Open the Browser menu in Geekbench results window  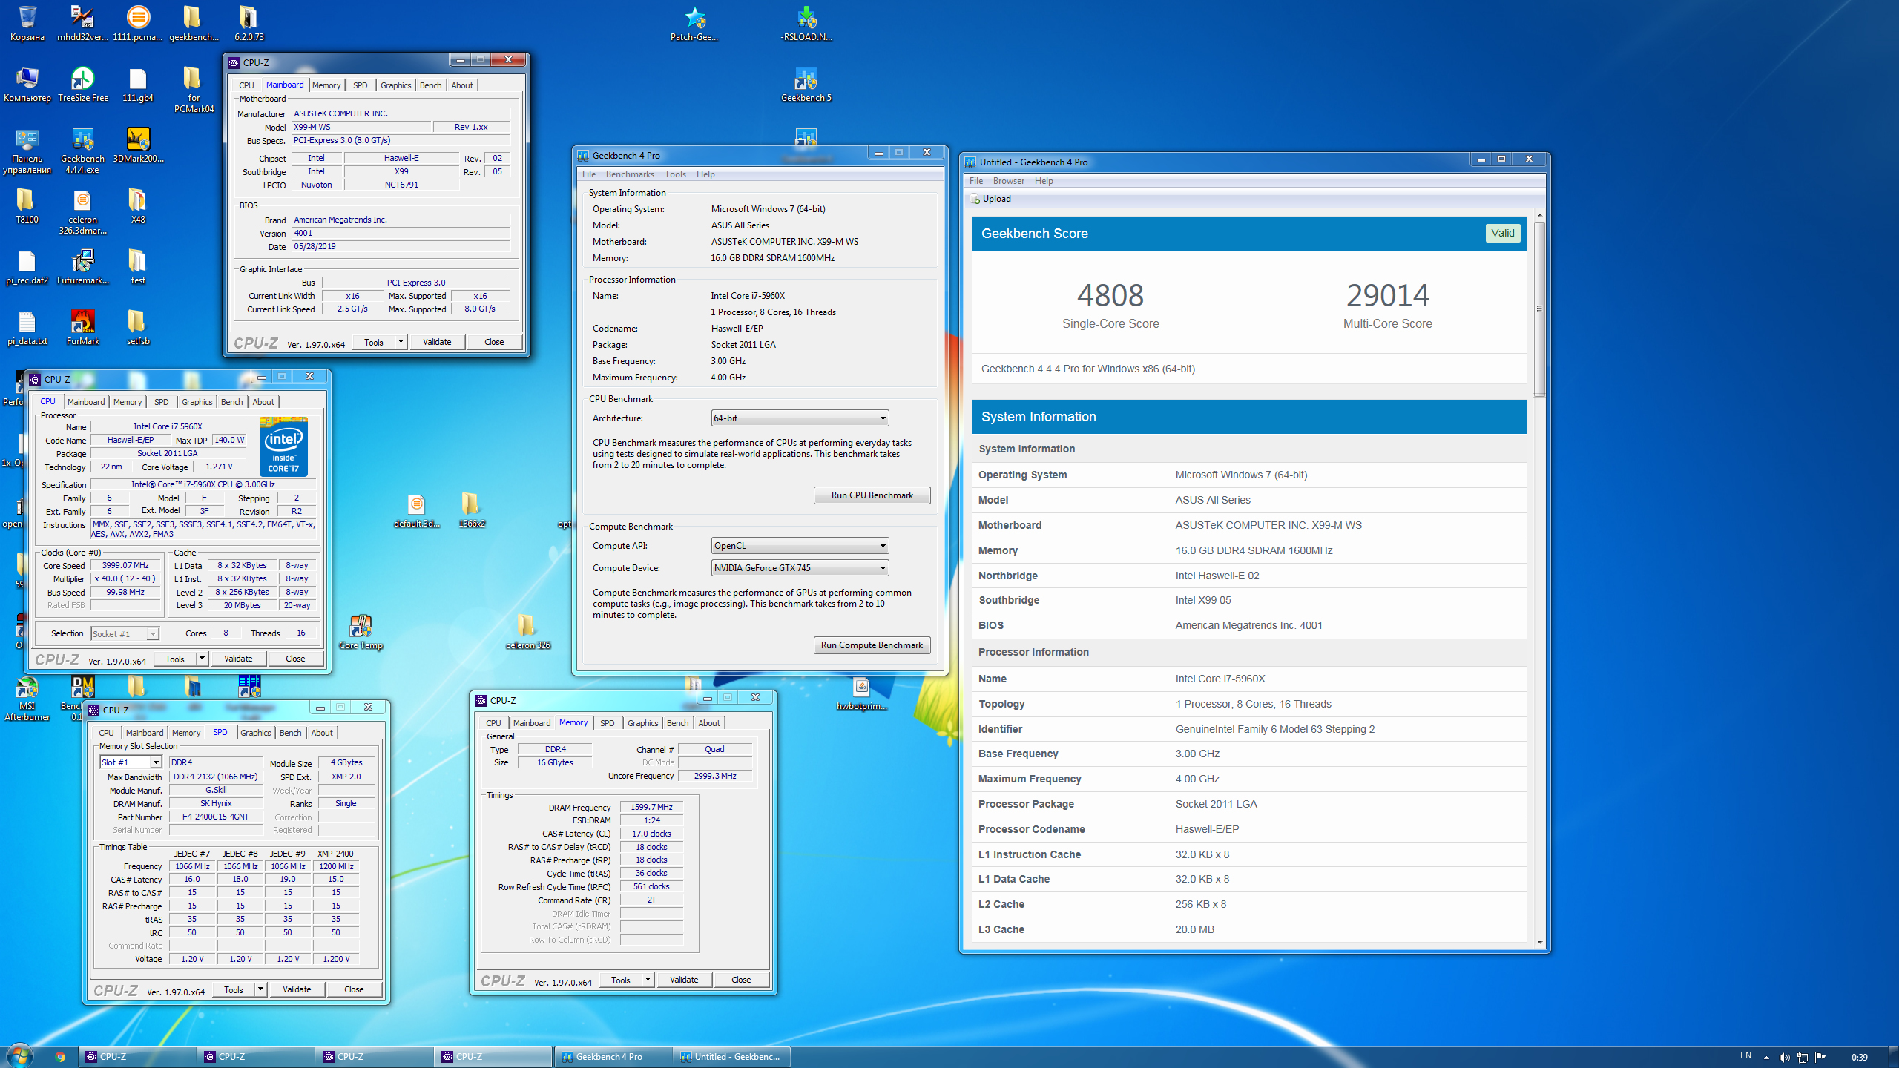1009,181
